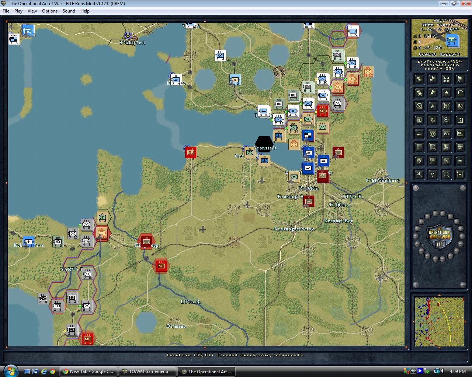The height and width of the screenshot is (377, 472).
Task: Click the star with left arrow icon
Action: point(419,92)
